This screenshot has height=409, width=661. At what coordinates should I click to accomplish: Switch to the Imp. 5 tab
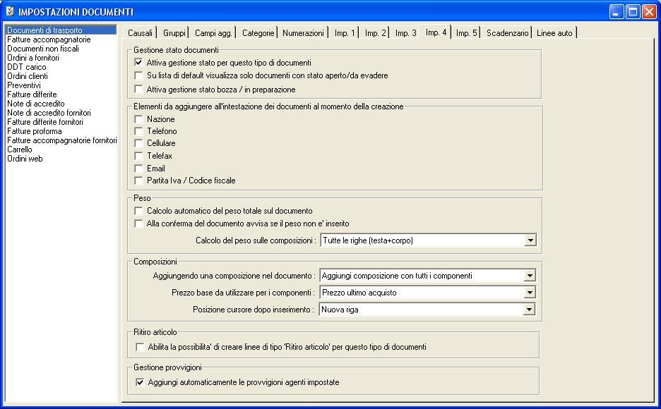(466, 33)
